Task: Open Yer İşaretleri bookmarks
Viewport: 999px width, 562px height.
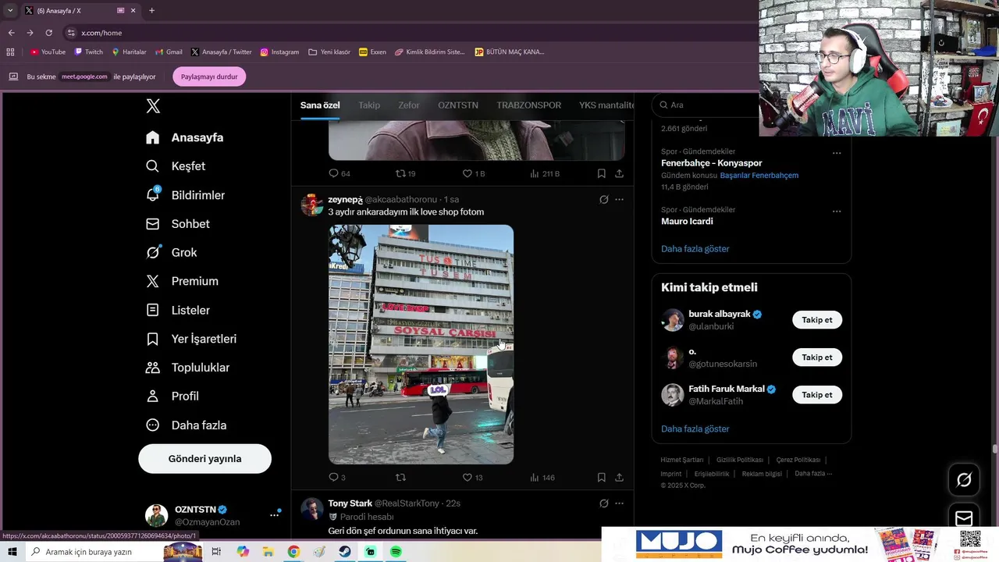Action: click(x=191, y=339)
